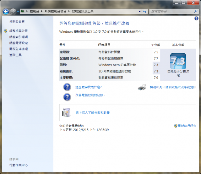
Task: Open the recent pages dropdown arrow
Action: 18,12
